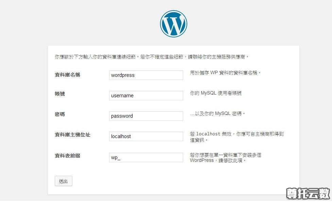Click the 資料庫主機位址 field label
Screen dimensions: 332x202
pyautogui.click(x=72, y=135)
